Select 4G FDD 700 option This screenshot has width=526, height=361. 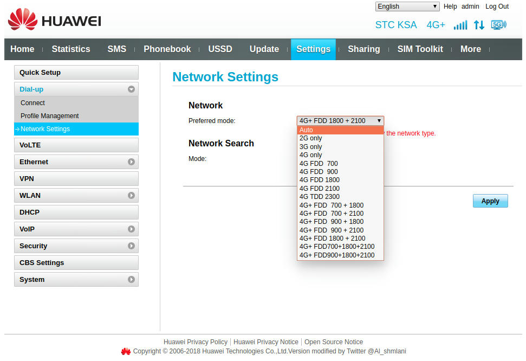(340, 164)
